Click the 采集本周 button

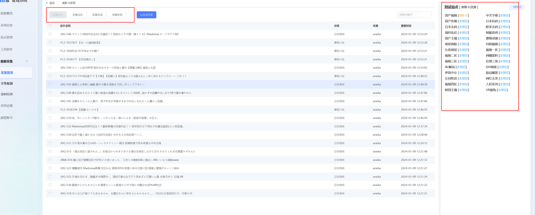97,15
